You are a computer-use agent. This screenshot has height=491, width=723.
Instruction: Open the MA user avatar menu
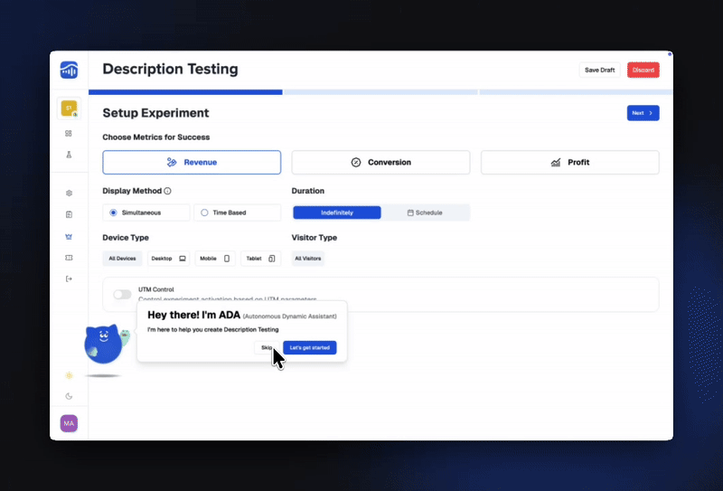tap(69, 422)
